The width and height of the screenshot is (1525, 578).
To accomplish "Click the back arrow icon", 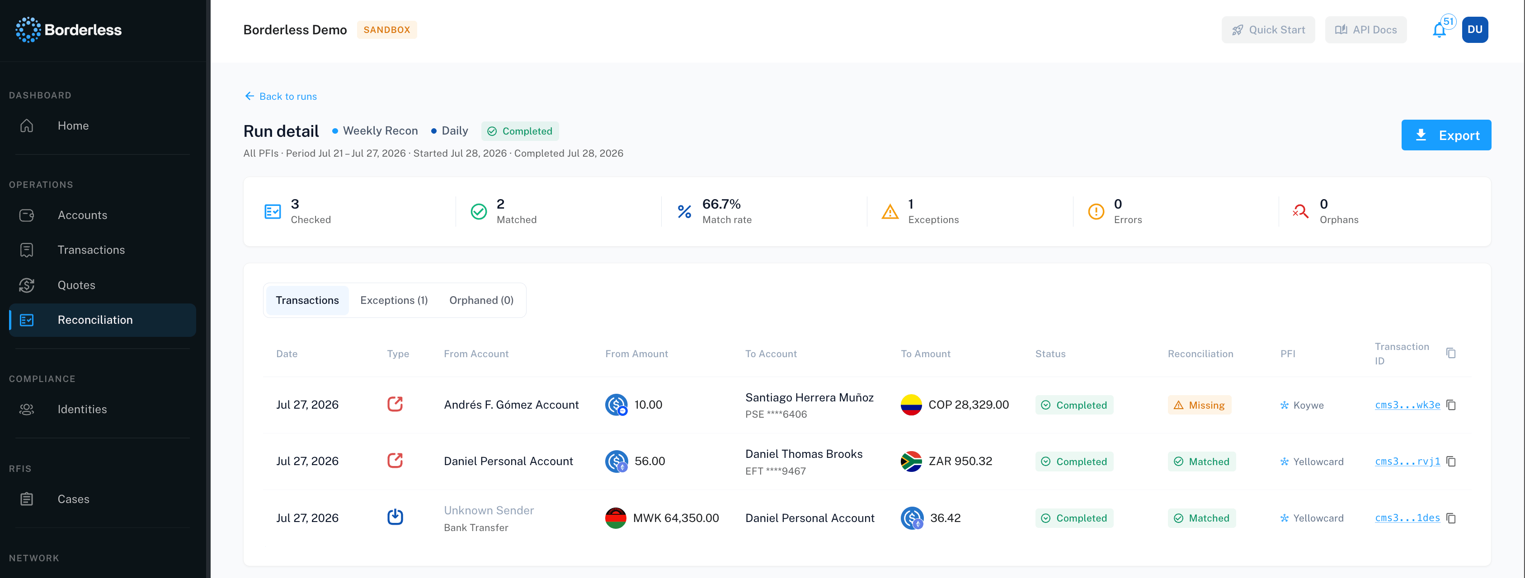I will (x=249, y=96).
